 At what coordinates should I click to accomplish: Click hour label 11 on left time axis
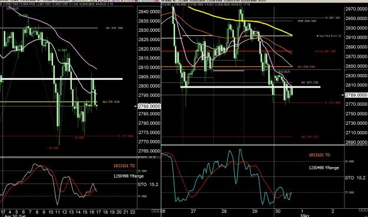[x=58, y=212]
